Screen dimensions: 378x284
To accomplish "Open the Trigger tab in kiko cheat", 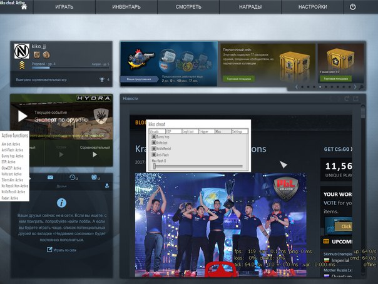I will (x=205, y=131).
